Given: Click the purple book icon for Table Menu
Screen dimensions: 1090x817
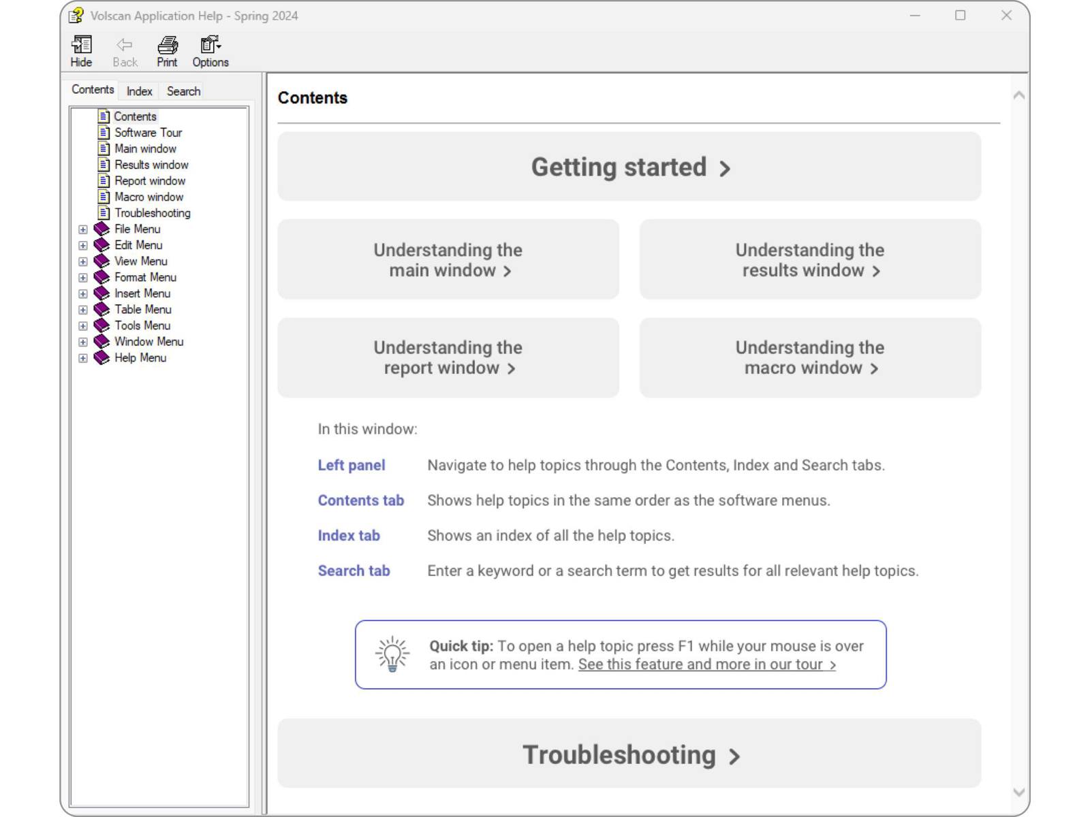Looking at the screenshot, I should [102, 309].
